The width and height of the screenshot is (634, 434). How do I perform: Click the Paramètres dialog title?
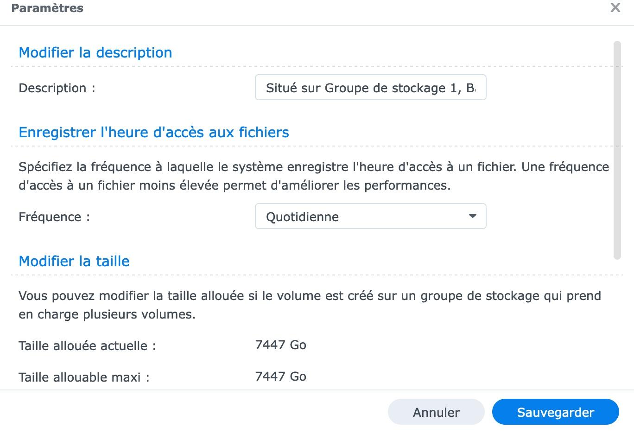(47, 8)
